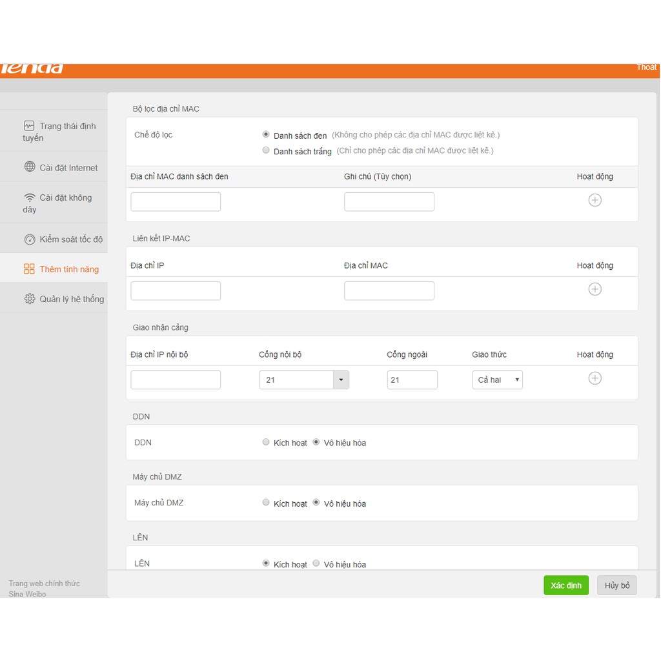Click the Quản lý hệ thống gear icon
The width and height of the screenshot is (661, 661).
[30, 299]
